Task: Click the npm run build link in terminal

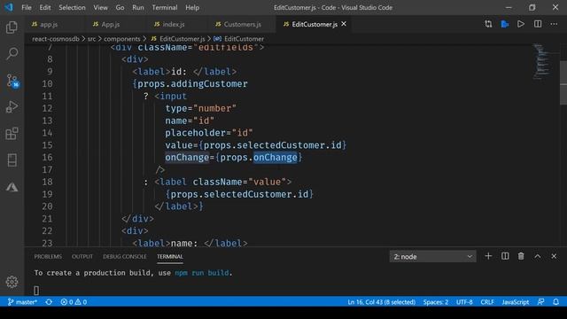Action: 202,273
